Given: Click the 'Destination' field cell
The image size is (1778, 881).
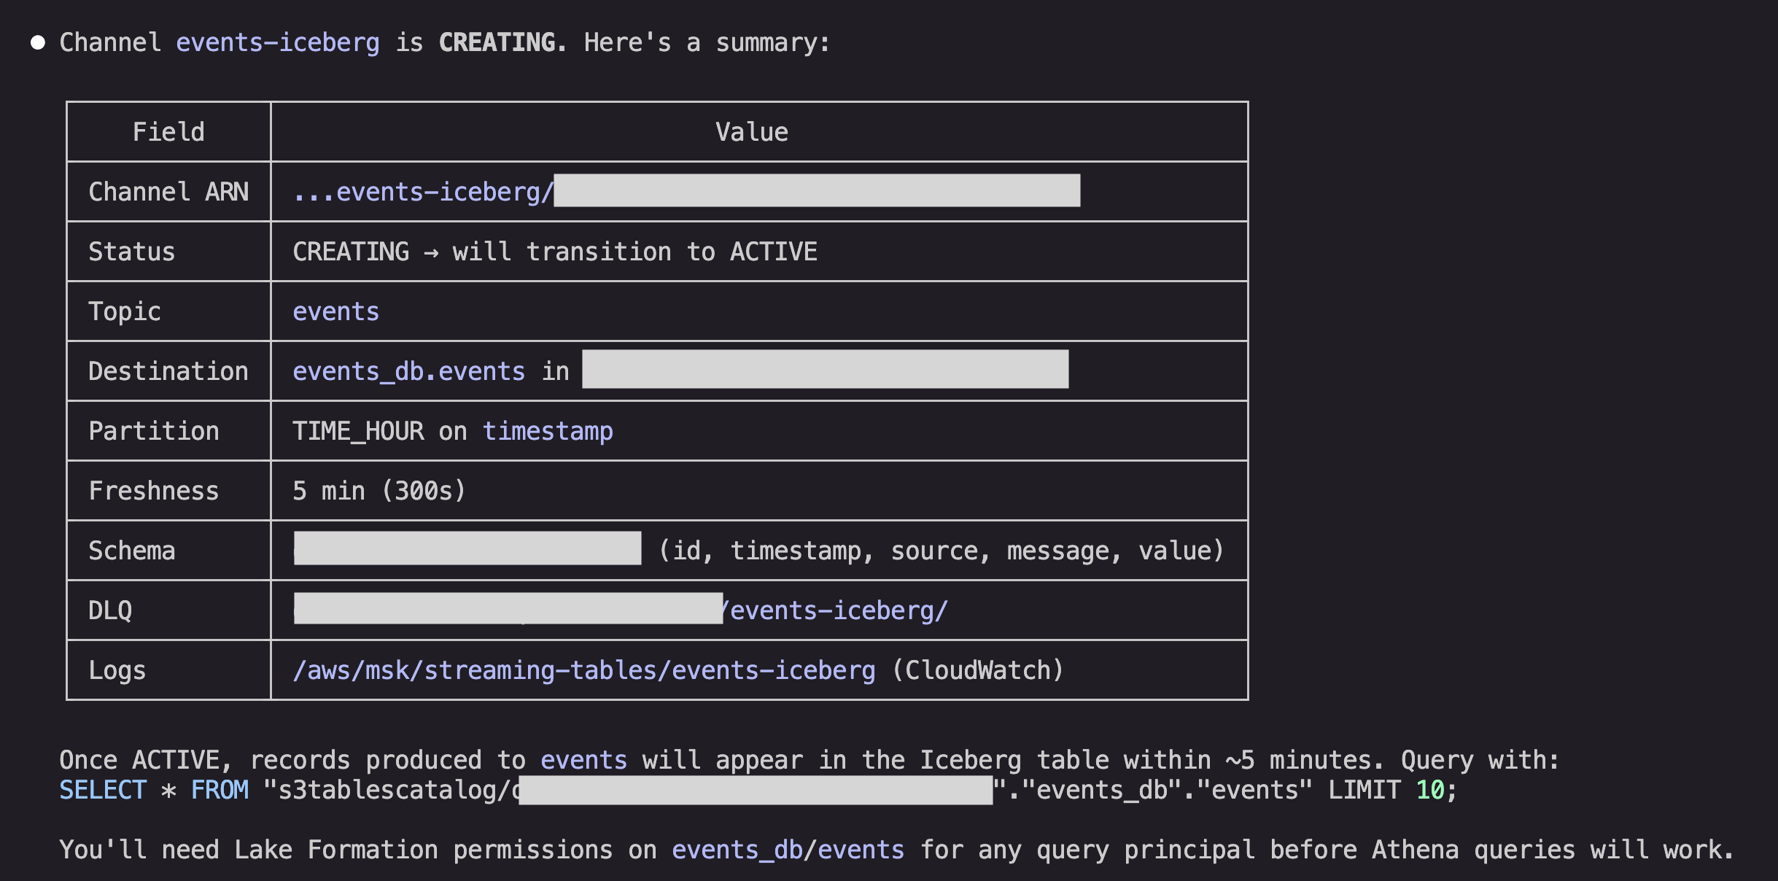Looking at the screenshot, I should [168, 371].
